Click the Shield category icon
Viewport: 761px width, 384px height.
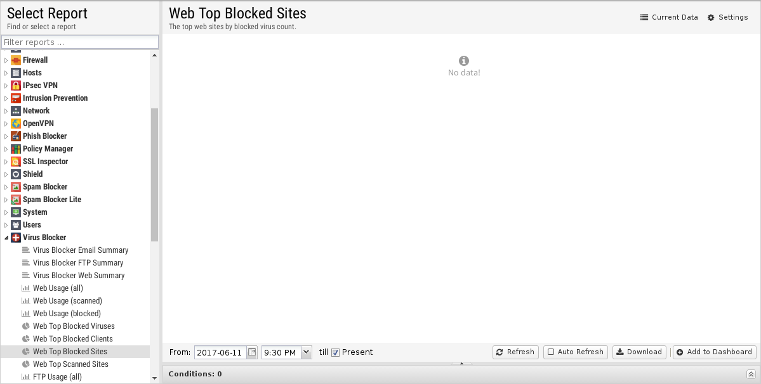click(15, 174)
